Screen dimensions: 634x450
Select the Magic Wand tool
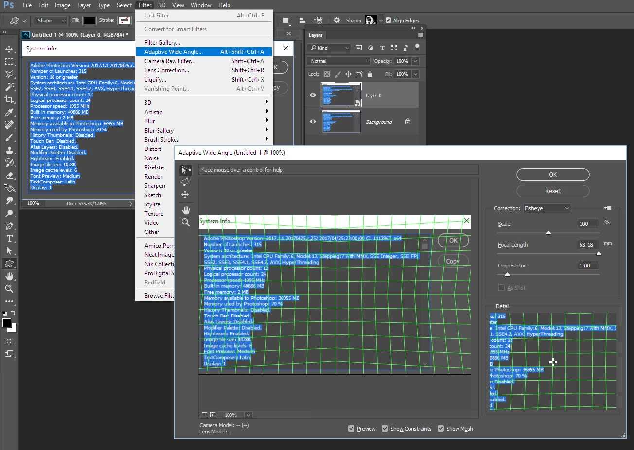[9, 87]
